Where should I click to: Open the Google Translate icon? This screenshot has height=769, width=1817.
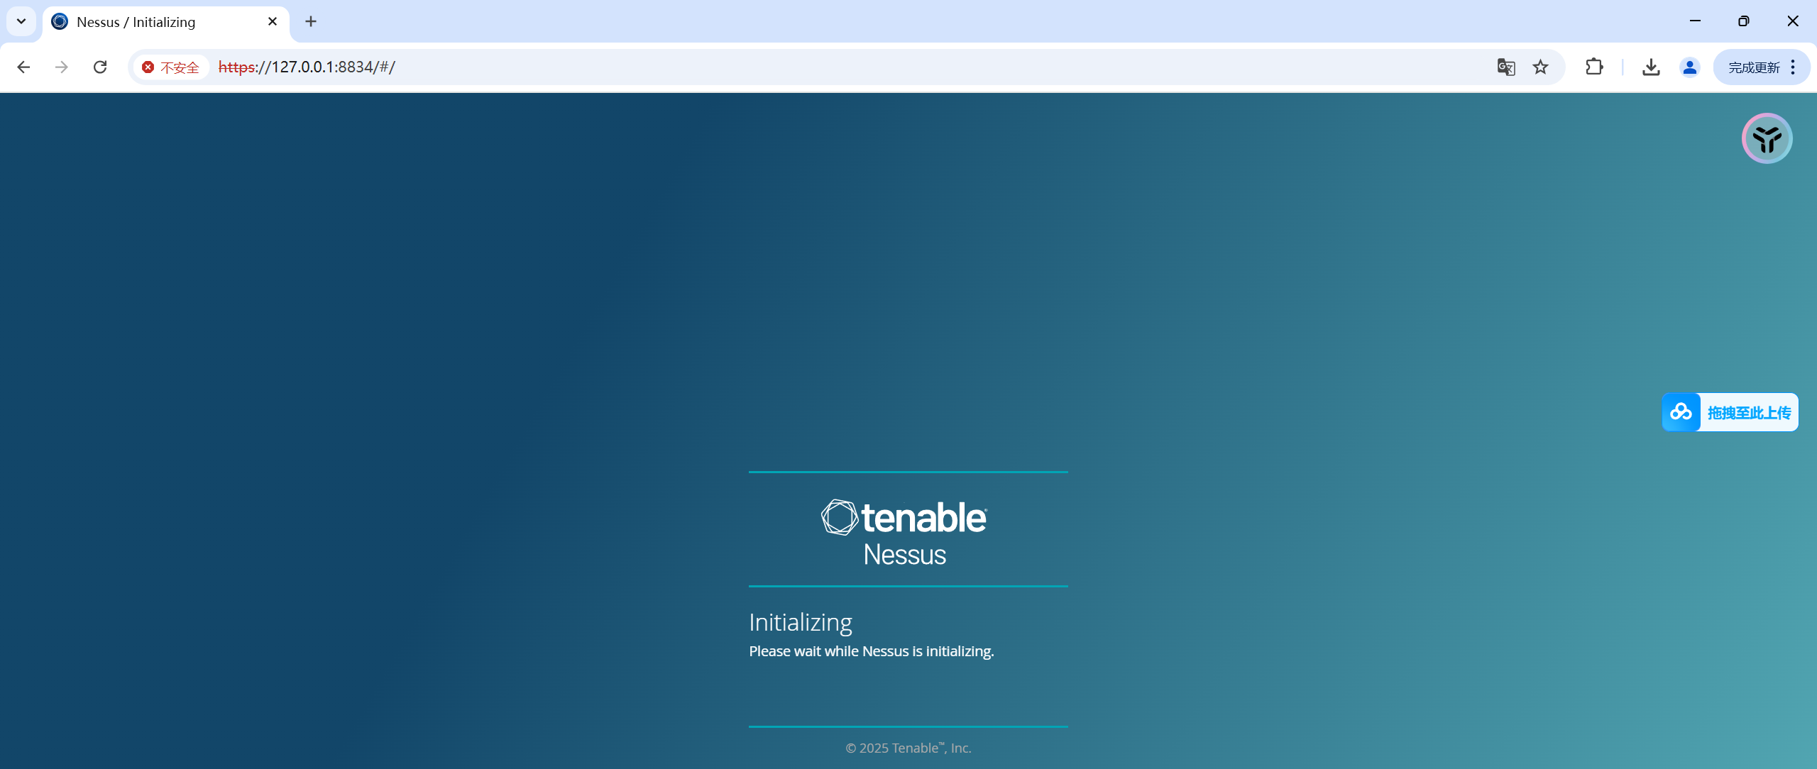click(1505, 67)
